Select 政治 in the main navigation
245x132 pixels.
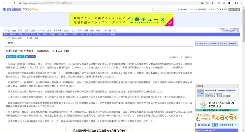pyautogui.click(x=20, y=31)
